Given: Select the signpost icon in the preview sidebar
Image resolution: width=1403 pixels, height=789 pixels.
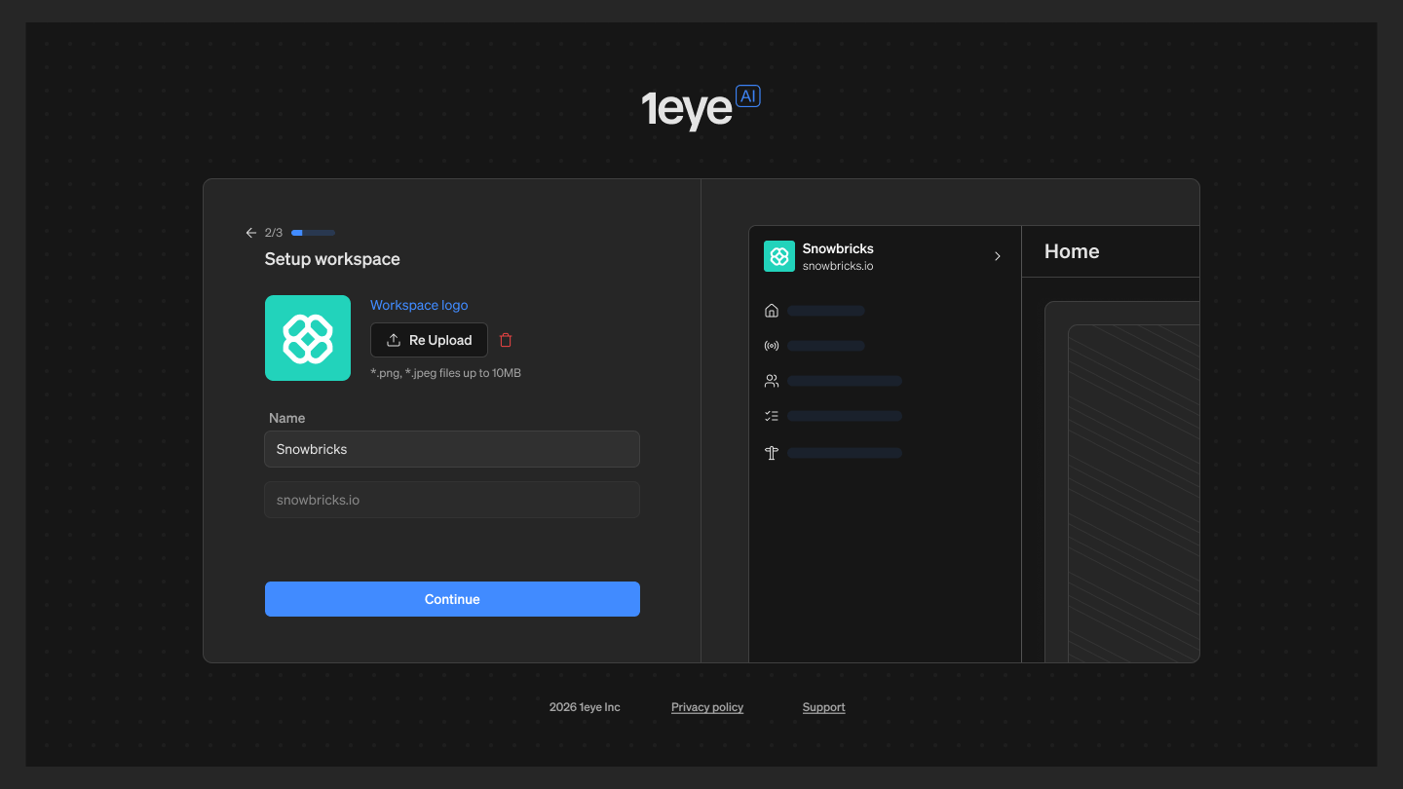Looking at the screenshot, I should click(772, 453).
